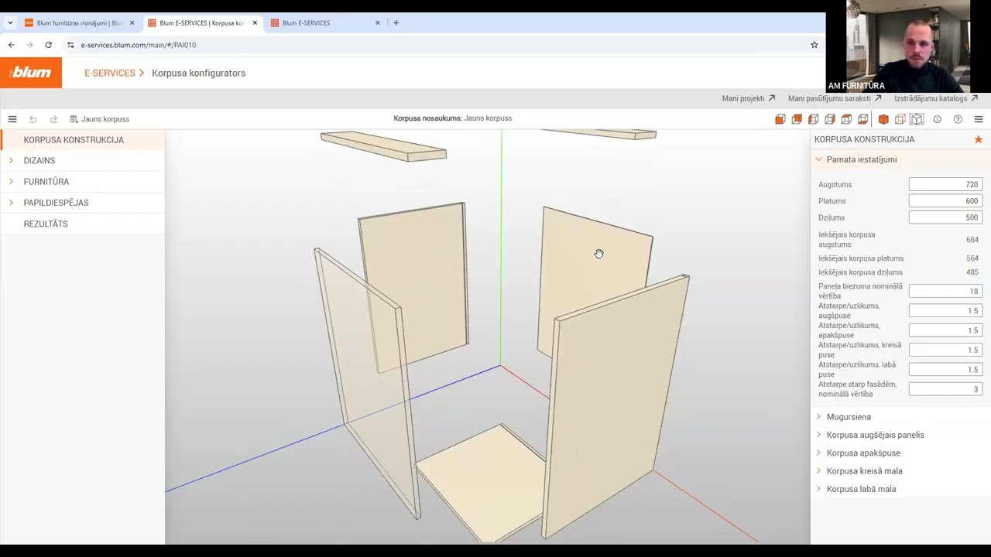This screenshot has height=557, width=991.
Task: Click the orange favorite star icon
Action: [x=979, y=139]
